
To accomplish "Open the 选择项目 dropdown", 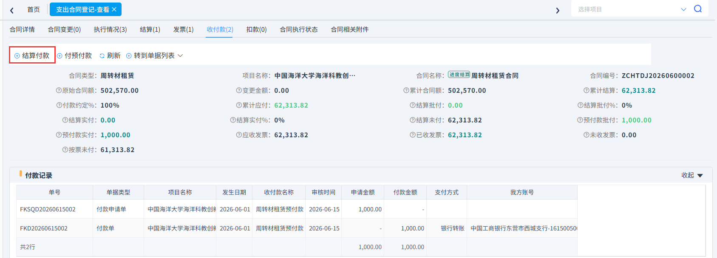I will point(631,9).
